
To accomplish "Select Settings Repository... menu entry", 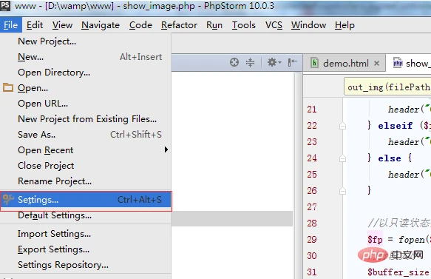I will pyautogui.click(x=86, y=265).
